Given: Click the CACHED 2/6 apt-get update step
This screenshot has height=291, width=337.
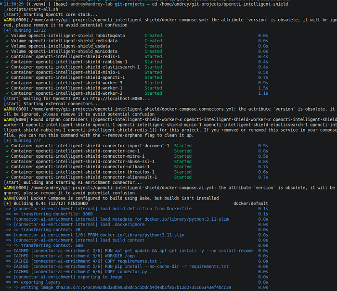Looking at the screenshot, I should click(x=137, y=251).
